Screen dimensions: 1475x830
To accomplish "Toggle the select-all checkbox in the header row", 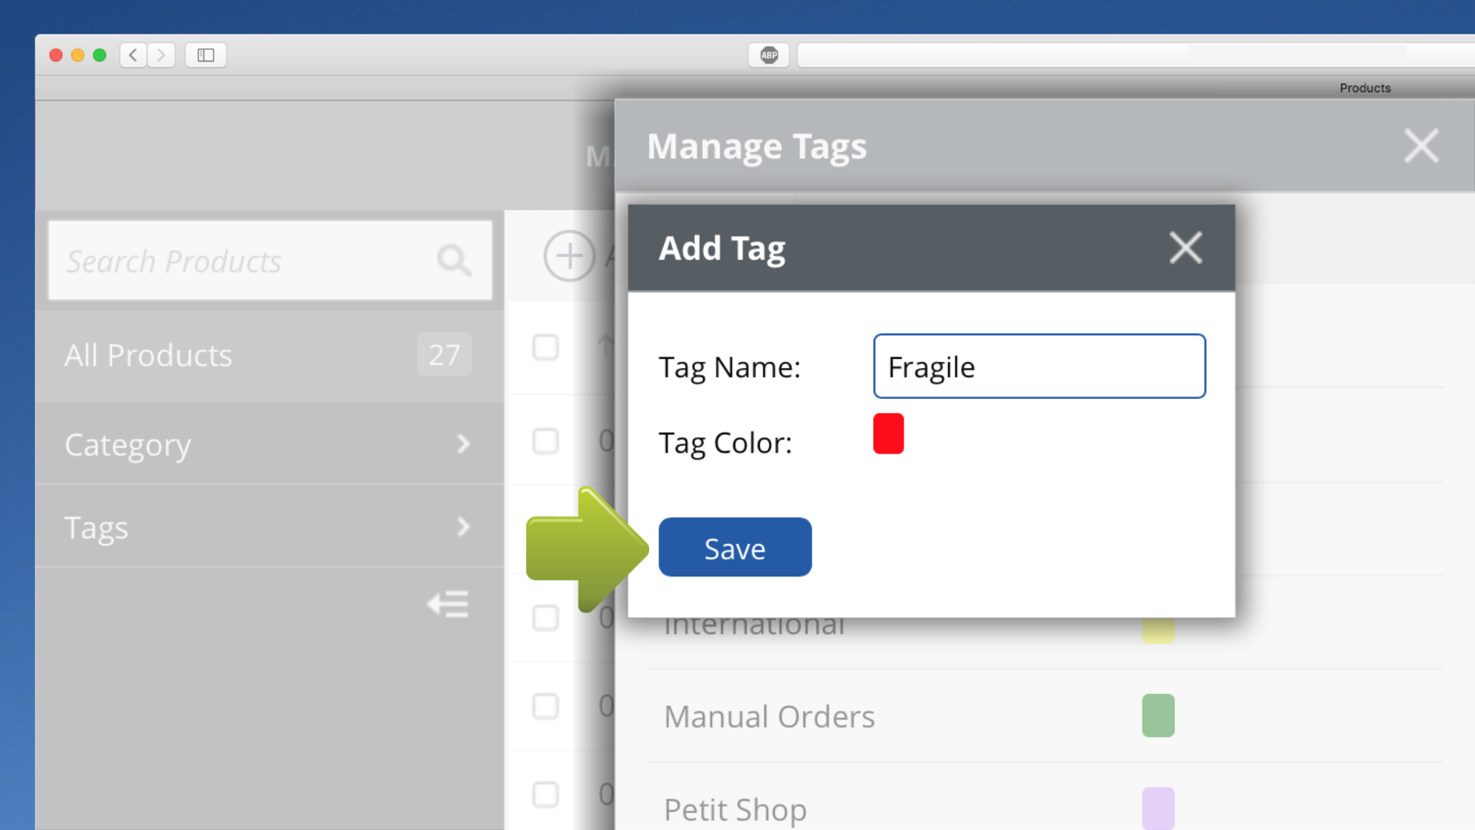I will coord(545,347).
